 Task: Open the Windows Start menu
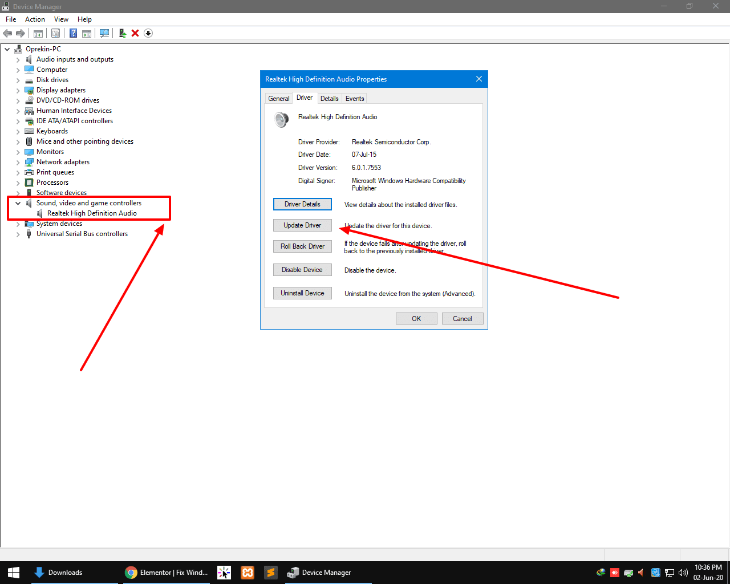pos(14,573)
